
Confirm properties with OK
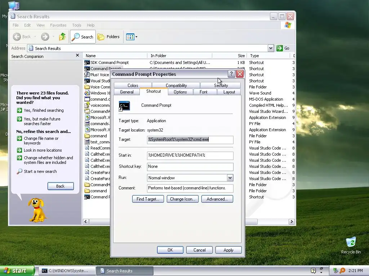[170, 250]
